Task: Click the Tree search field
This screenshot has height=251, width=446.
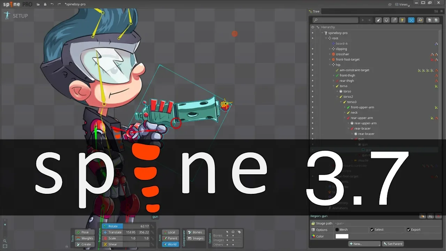Action: click(335, 20)
